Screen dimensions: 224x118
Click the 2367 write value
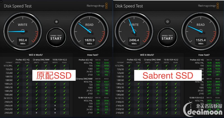tap(209, 85)
